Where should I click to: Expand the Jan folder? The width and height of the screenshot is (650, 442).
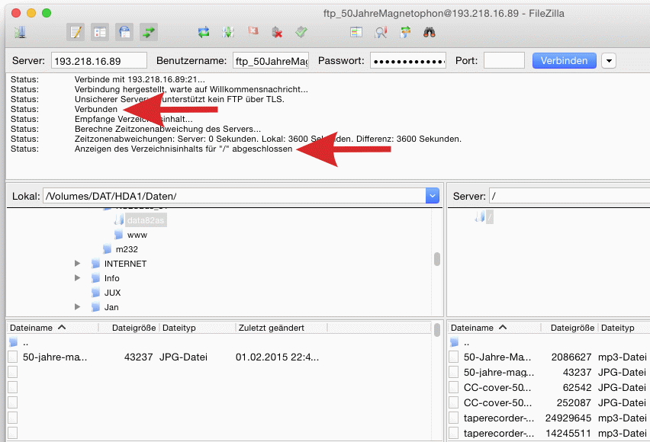click(x=77, y=307)
